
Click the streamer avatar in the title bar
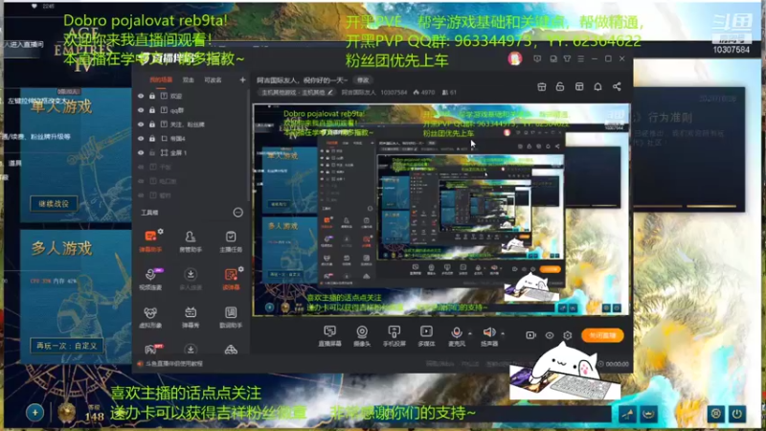[x=514, y=58]
